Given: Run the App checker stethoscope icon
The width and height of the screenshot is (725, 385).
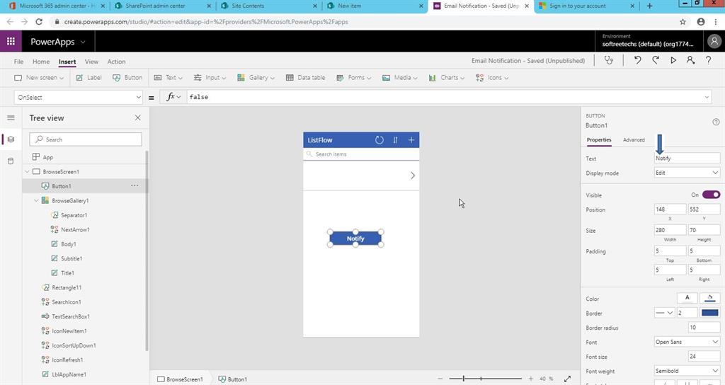Looking at the screenshot, I should pyautogui.click(x=608, y=60).
